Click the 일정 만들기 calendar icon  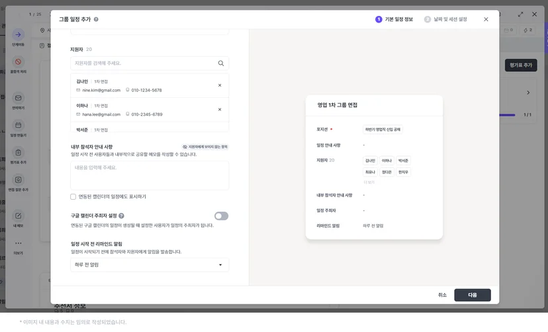coord(18,125)
